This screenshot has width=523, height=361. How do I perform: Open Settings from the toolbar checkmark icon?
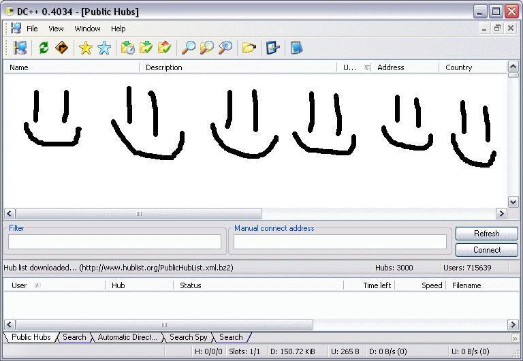(273, 48)
